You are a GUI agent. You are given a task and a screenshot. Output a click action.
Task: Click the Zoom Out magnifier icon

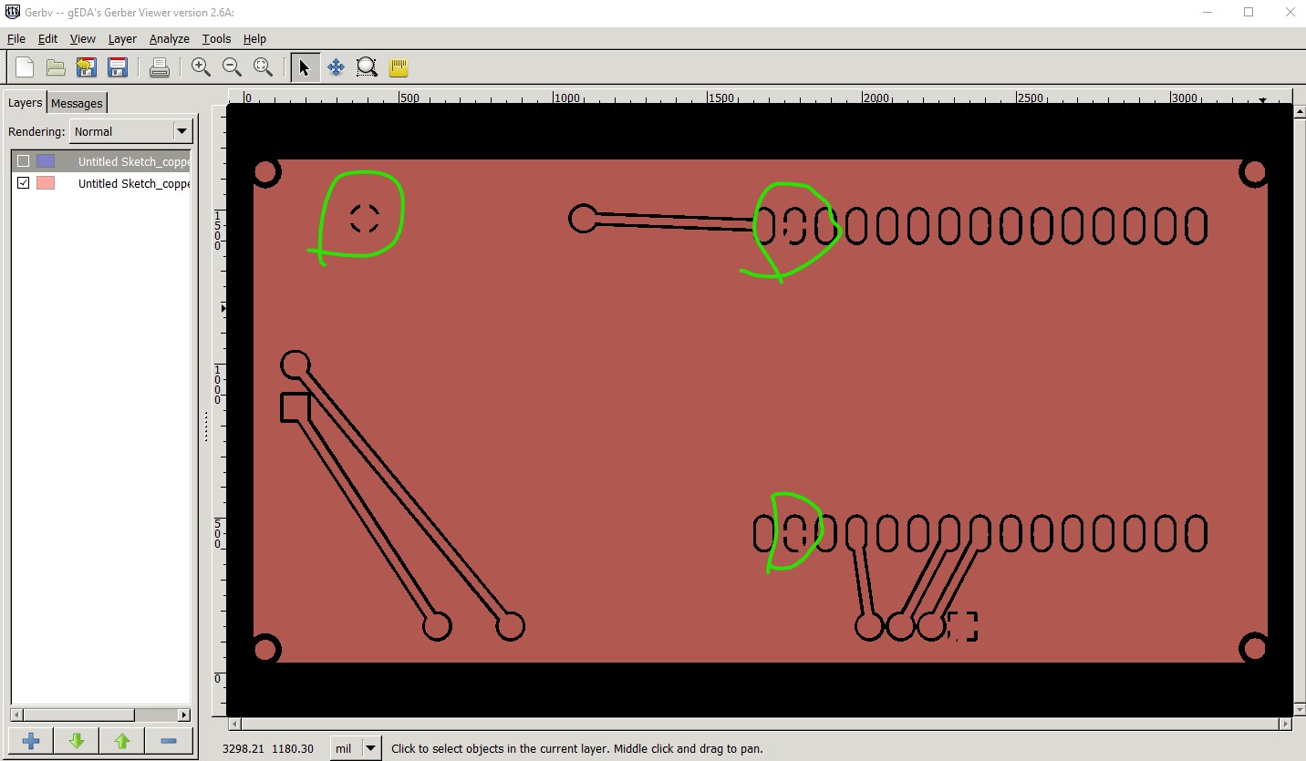point(232,67)
